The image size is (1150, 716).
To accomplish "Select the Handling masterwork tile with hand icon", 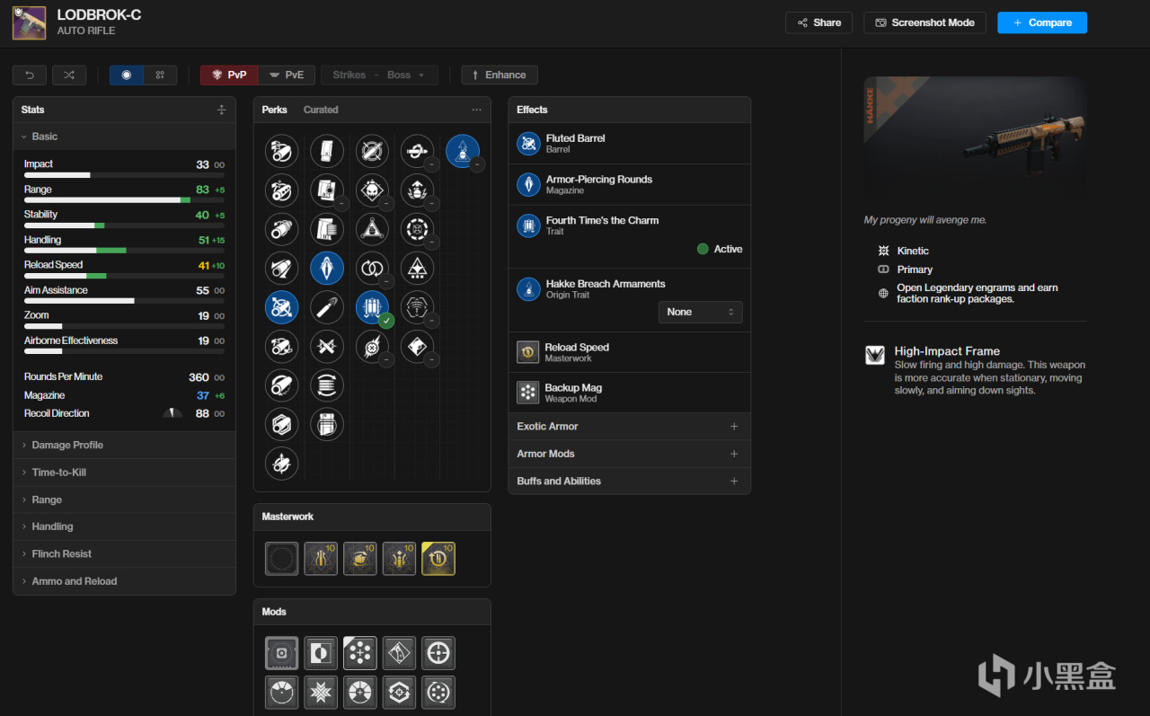I will pos(360,558).
